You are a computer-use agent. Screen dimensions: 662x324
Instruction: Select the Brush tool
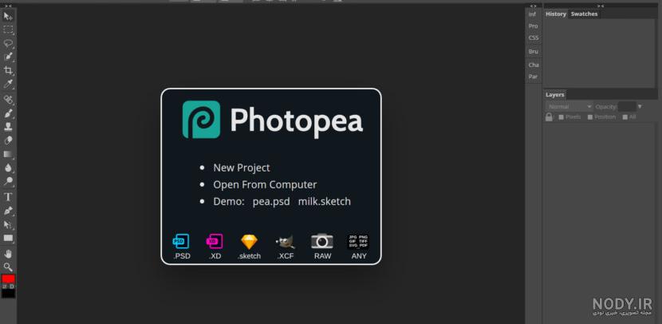point(8,113)
